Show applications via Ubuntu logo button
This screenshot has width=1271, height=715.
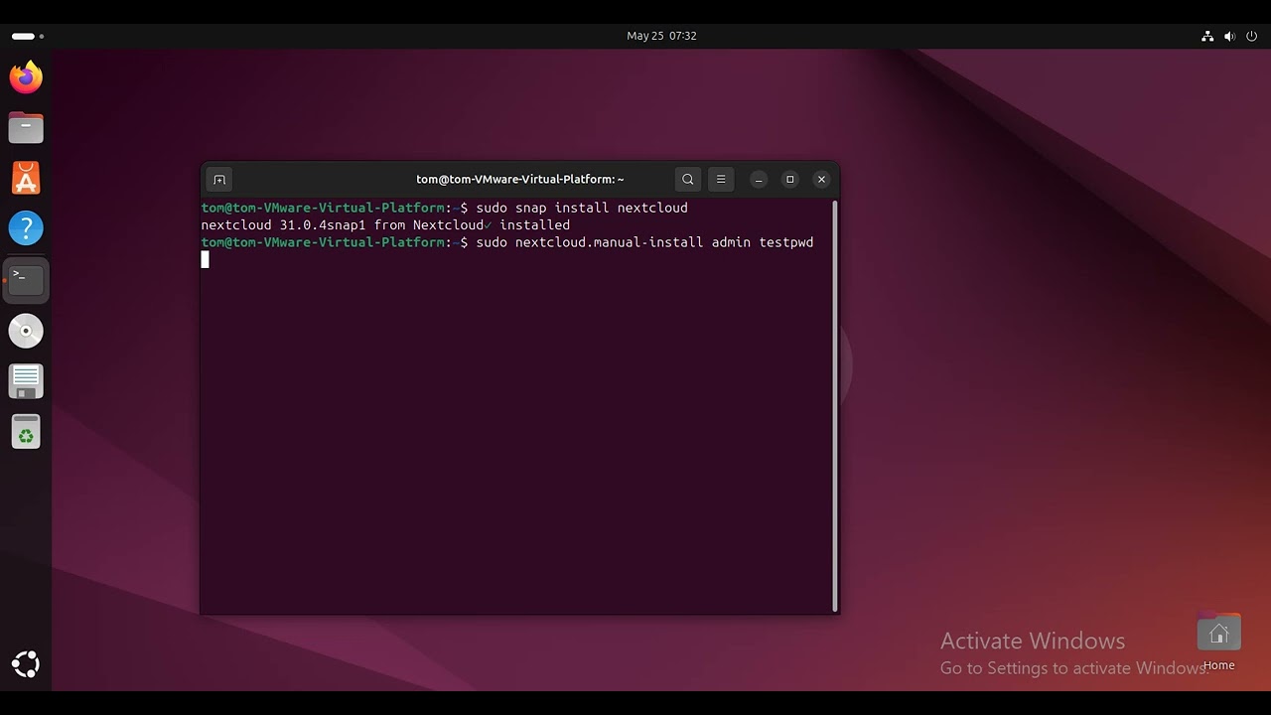coord(26,664)
